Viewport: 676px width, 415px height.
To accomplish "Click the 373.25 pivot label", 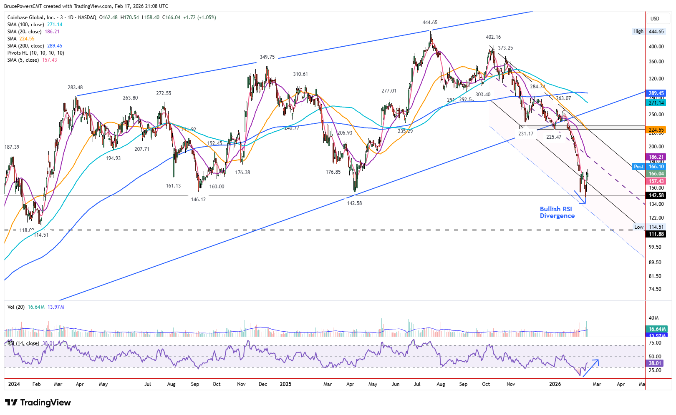I will (x=505, y=48).
